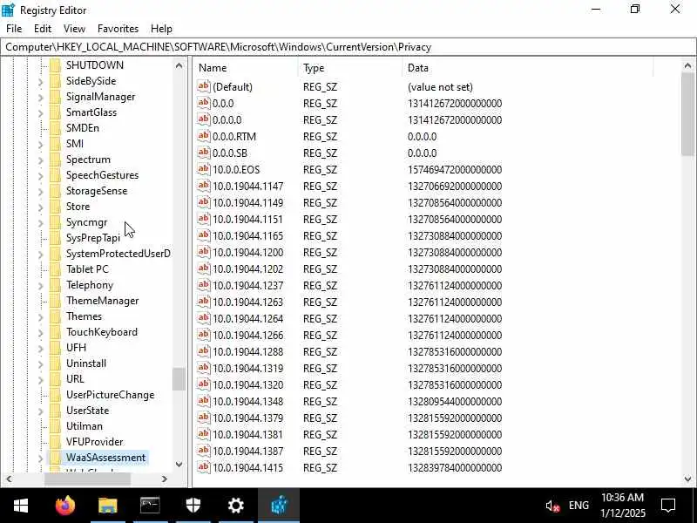Expand the Syncmgr key
Screen dimensions: 697x523
pyautogui.click(x=40, y=223)
